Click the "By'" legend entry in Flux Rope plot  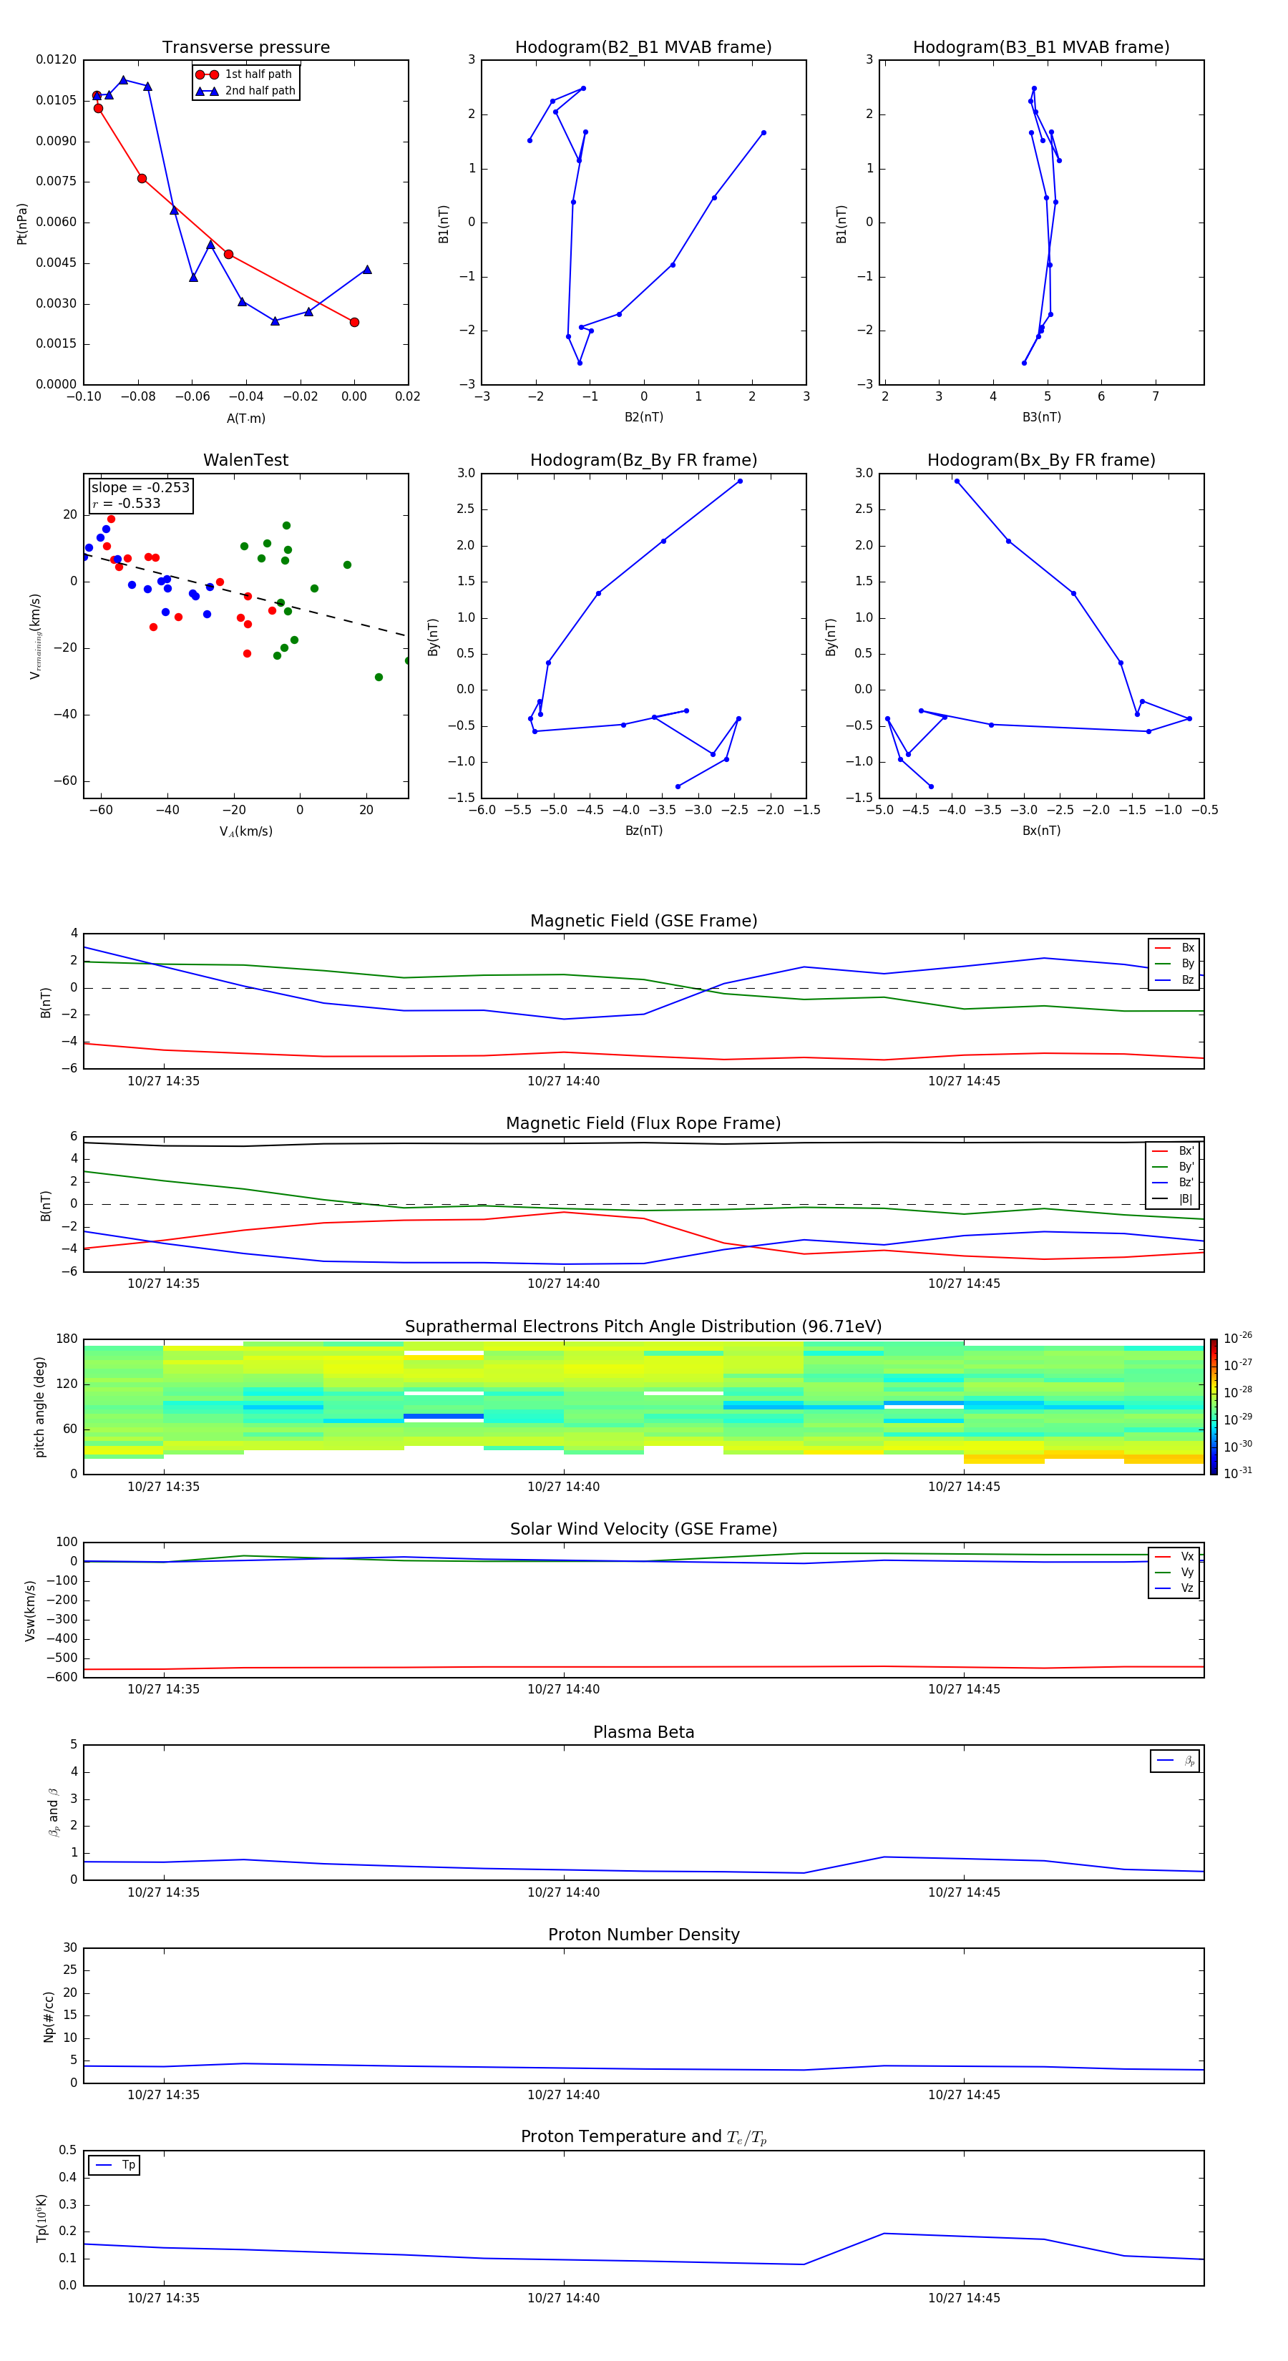click(x=1173, y=1167)
